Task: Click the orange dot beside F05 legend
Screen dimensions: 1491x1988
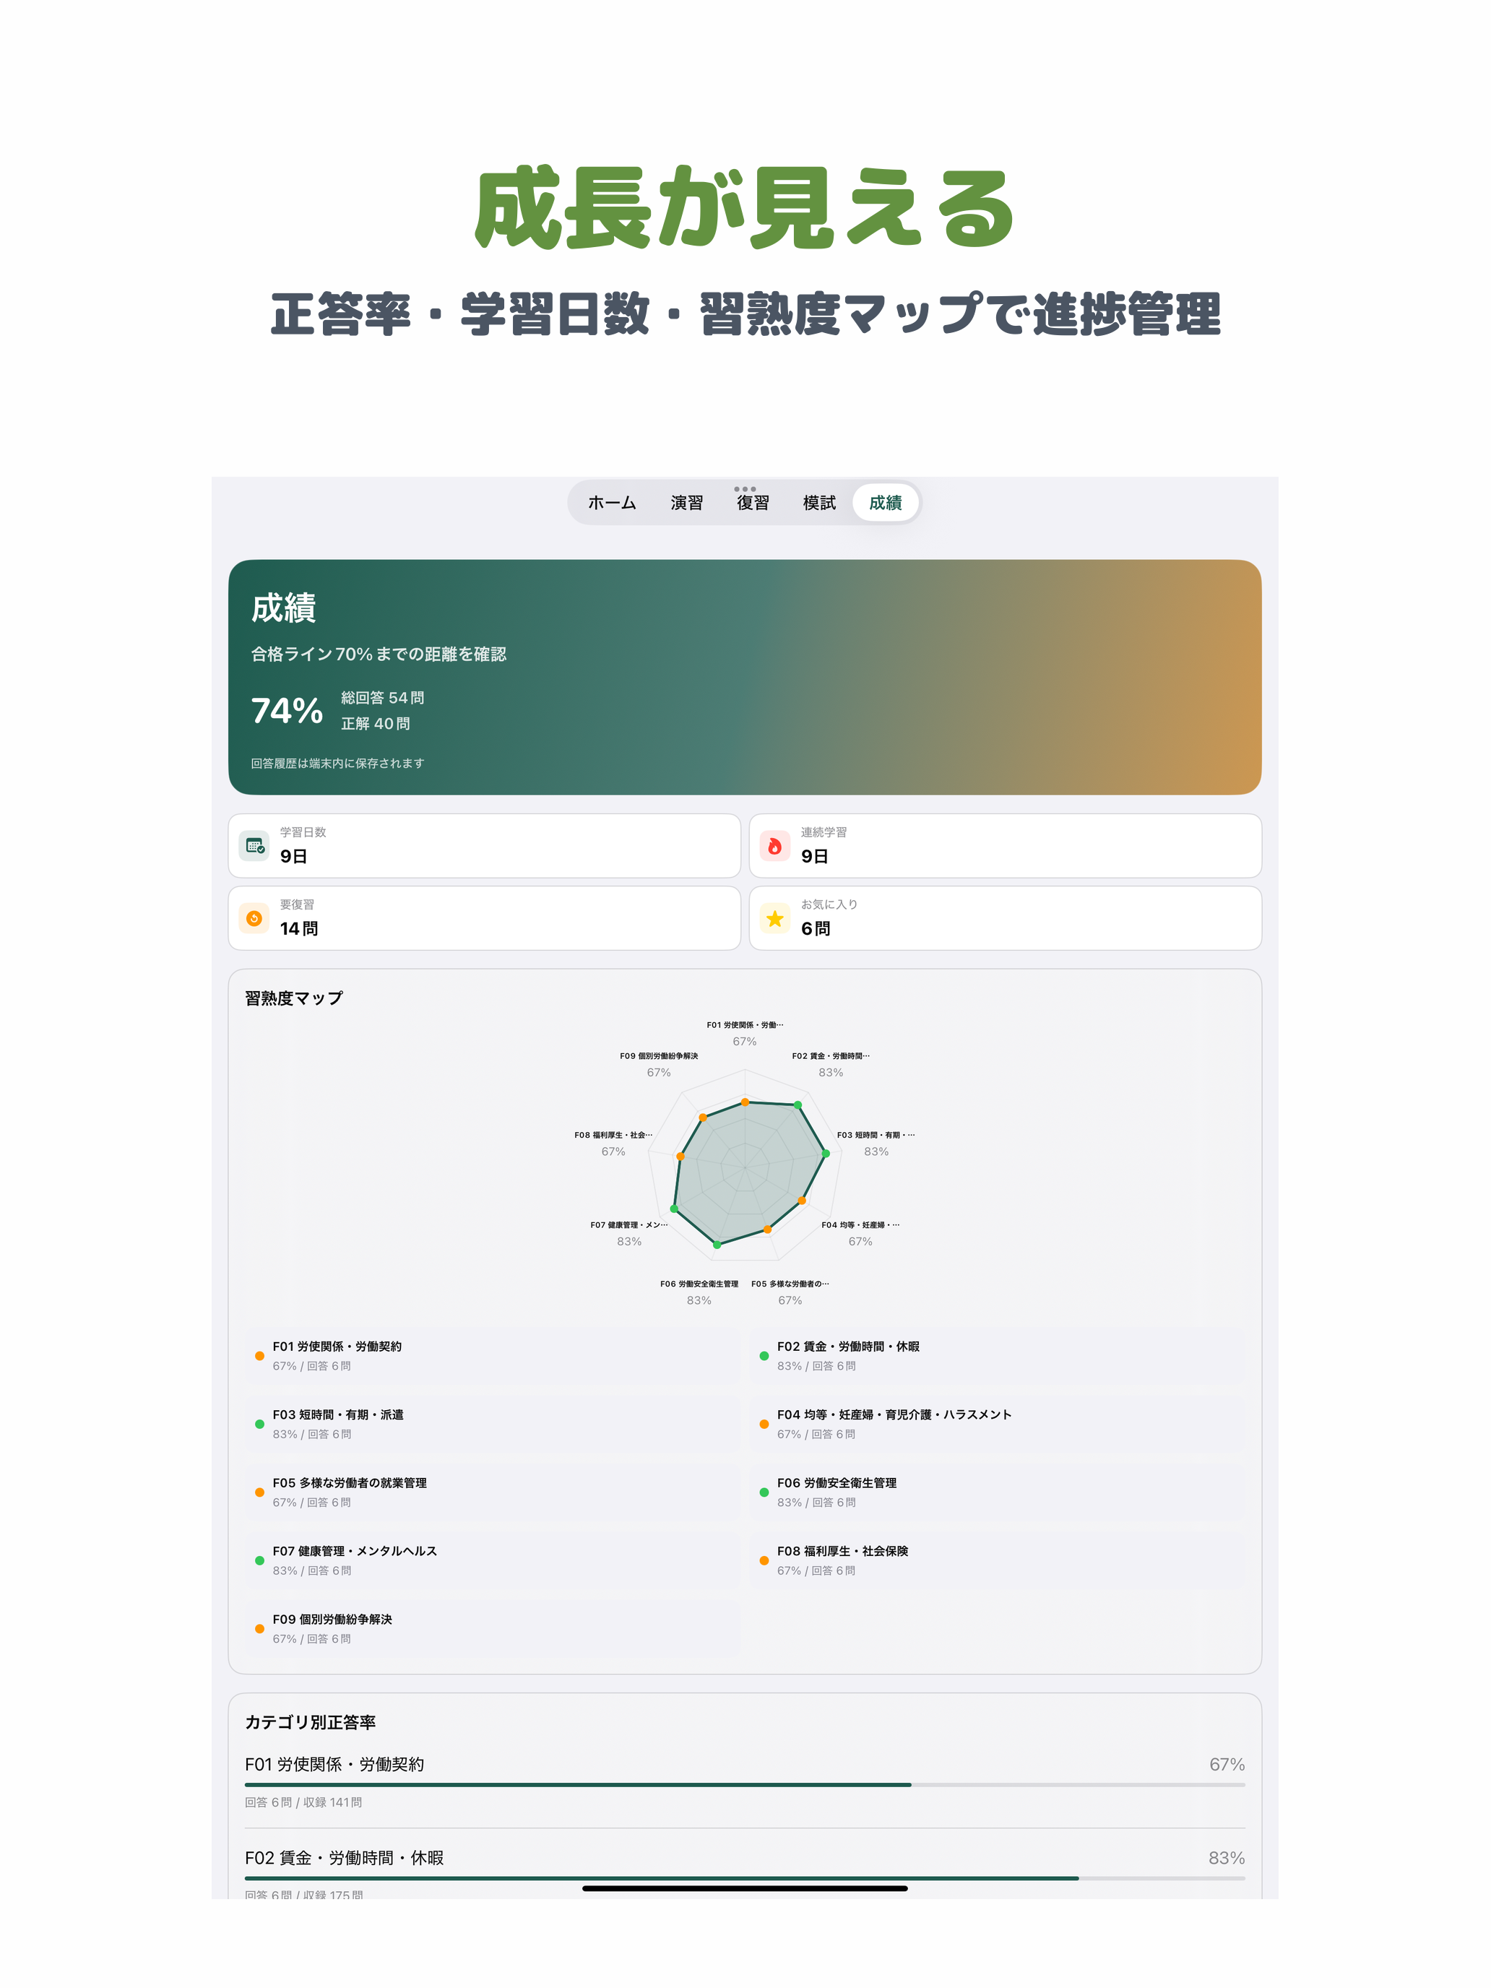Action: pyautogui.click(x=260, y=1492)
